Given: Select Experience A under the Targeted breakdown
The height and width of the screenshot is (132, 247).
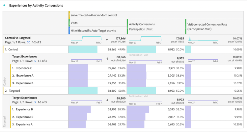Looking at the screenshot, I should [x=24, y=124].
